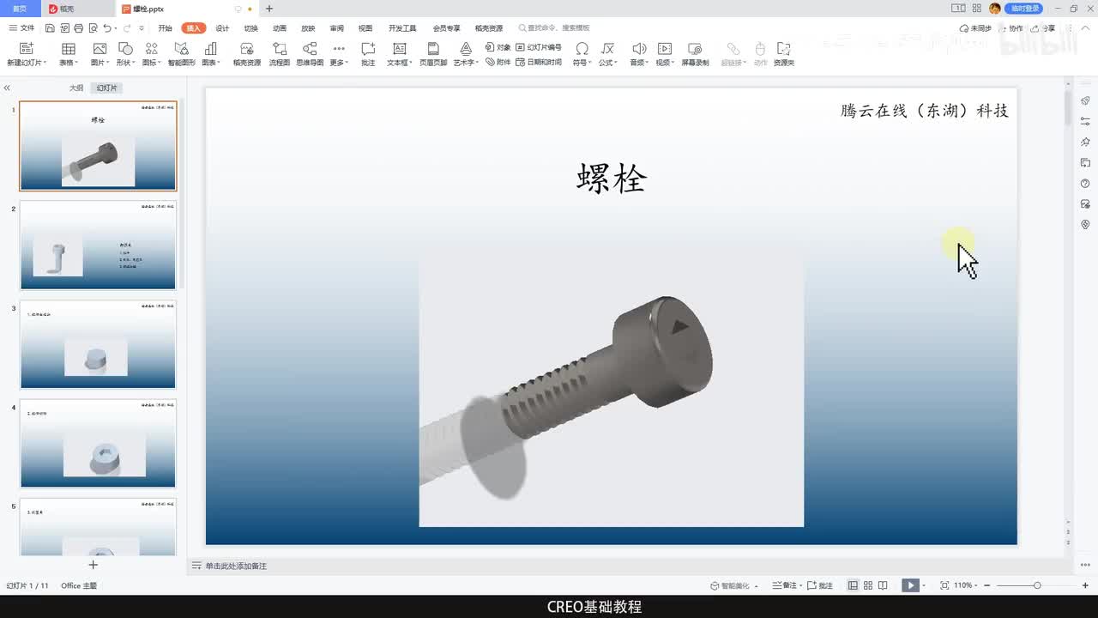Collapse the slide panel double-chevron
The image size is (1098, 618).
[7, 88]
